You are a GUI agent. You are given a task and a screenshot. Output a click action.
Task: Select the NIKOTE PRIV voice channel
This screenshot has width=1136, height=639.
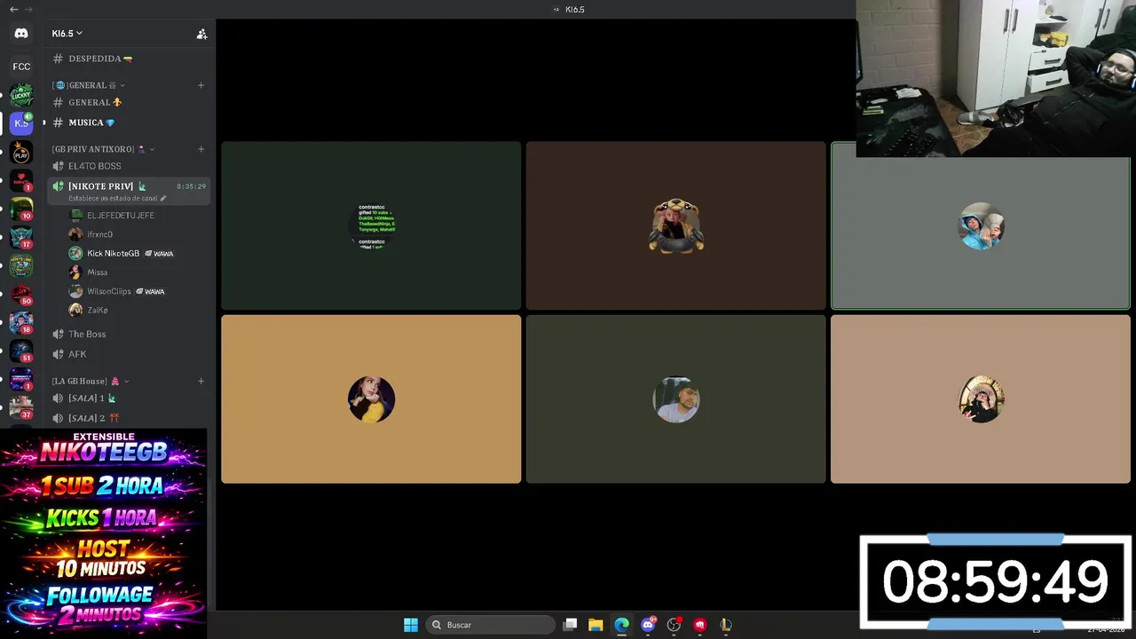129,191
